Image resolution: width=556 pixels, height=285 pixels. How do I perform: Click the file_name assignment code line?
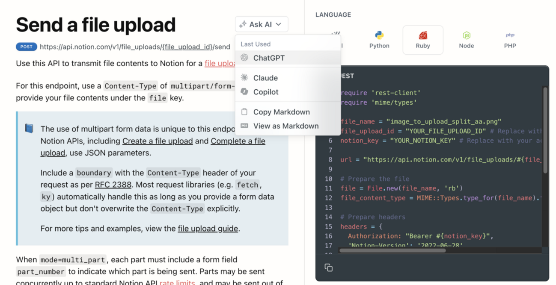point(421,121)
